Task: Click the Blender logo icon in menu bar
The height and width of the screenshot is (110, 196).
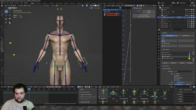Action: click(2, 3)
